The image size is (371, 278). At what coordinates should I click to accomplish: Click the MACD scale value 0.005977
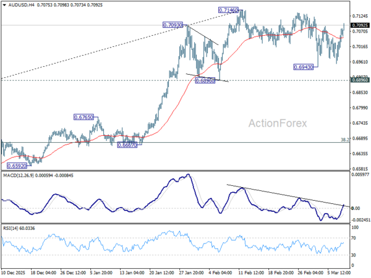click(x=360, y=175)
